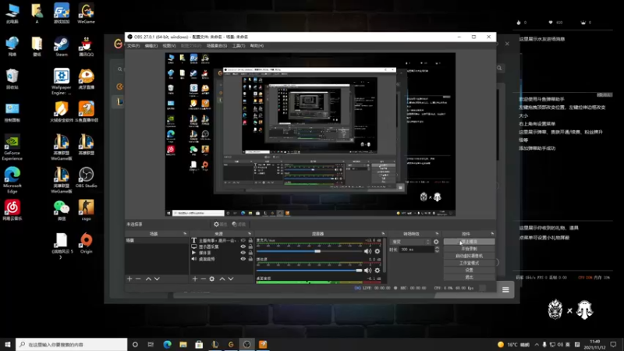Toggle visibility of the 显示器采集 source
The height and width of the screenshot is (351, 624).
243,246
